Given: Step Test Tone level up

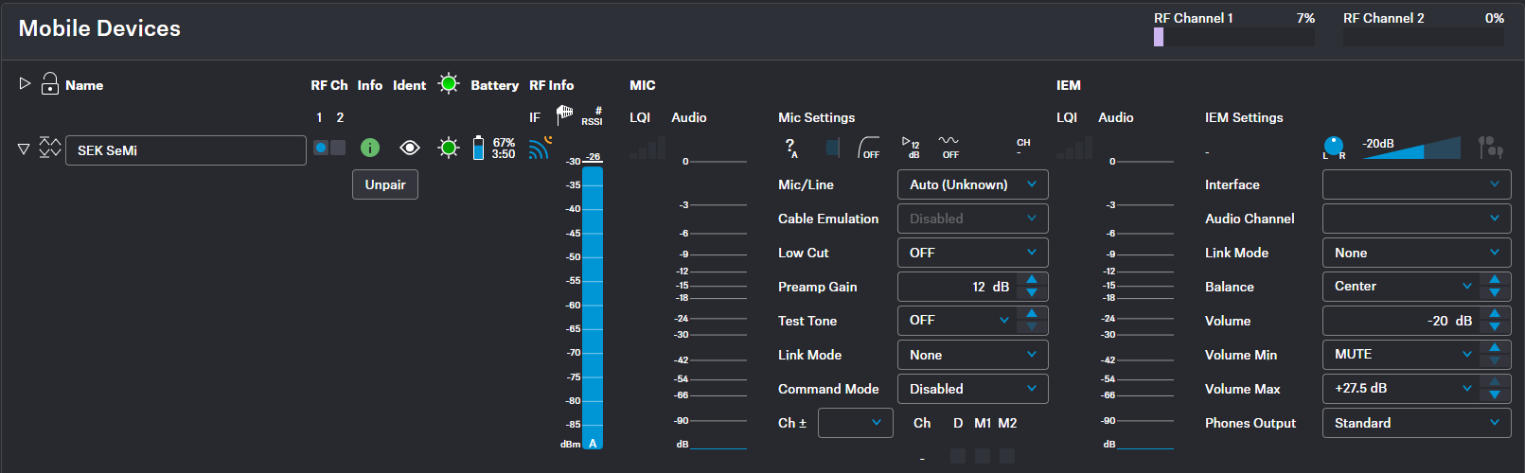Looking at the screenshot, I should (x=1032, y=314).
